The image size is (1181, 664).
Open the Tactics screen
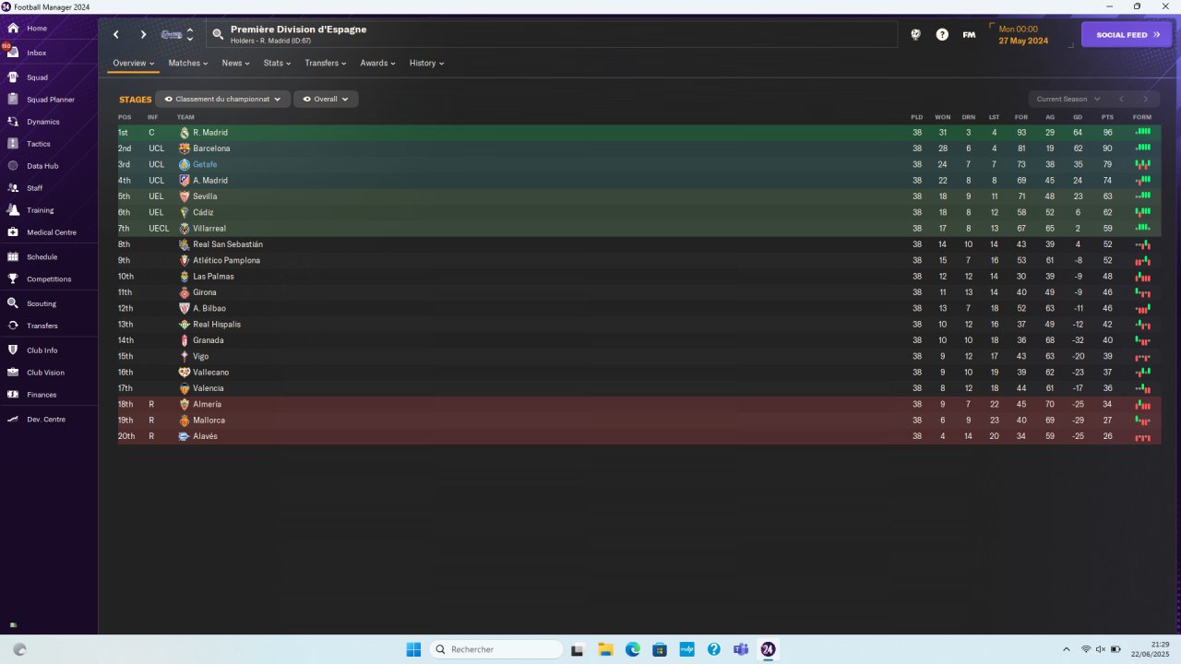pos(39,144)
